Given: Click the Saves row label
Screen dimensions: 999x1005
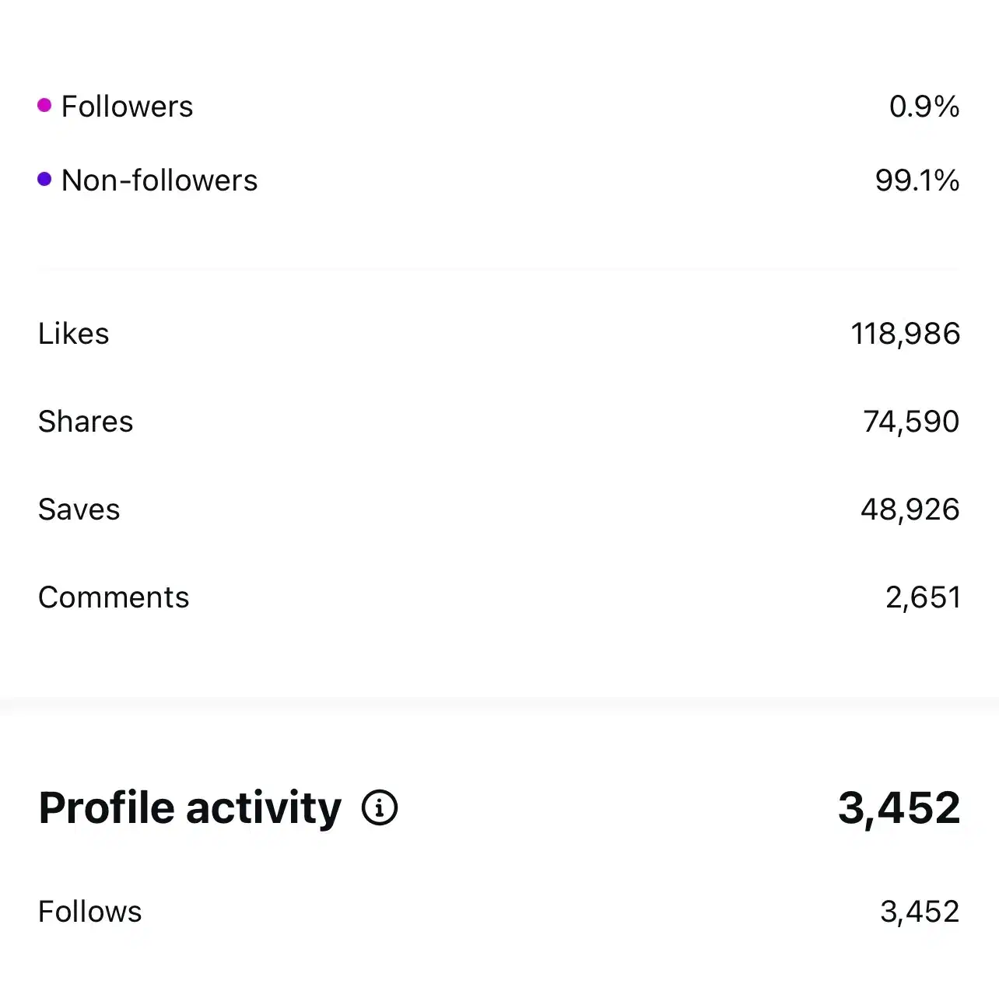Looking at the screenshot, I should pyautogui.click(x=79, y=510).
